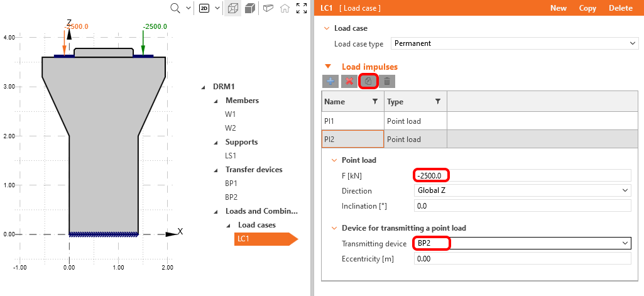Viewport: 644px width, 296px height.
Task: Click the Name column header
Action: pos(353,101)
